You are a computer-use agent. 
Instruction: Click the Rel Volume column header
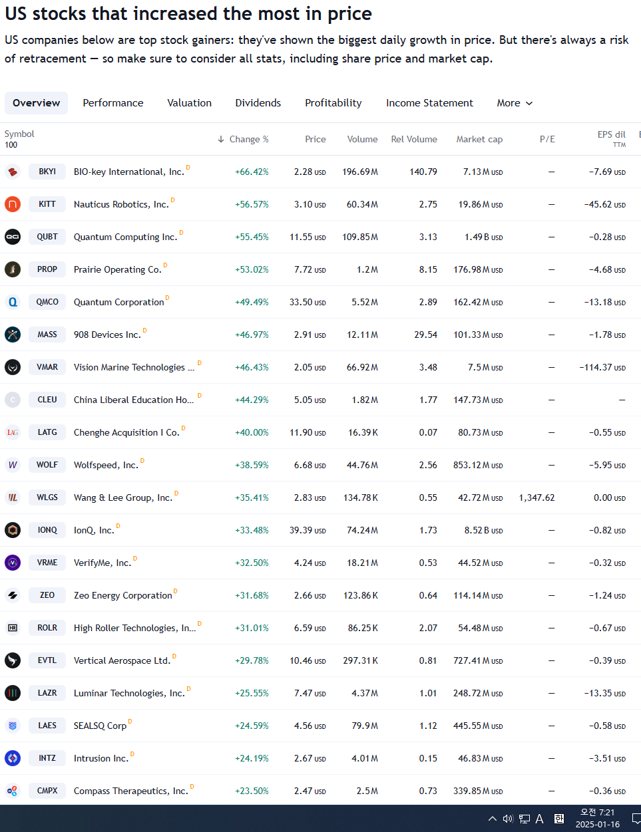click(414, 139)
